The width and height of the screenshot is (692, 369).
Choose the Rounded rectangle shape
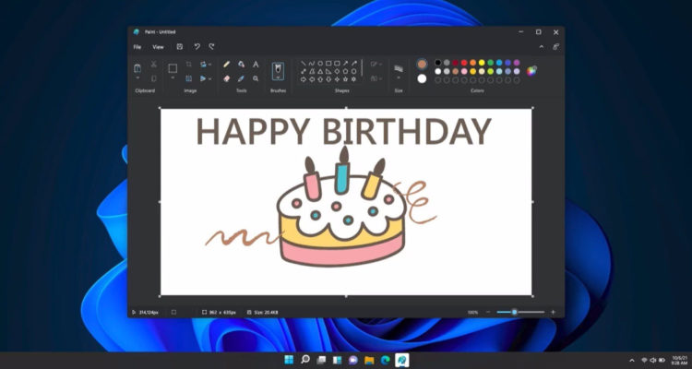(x=337, y=63)
